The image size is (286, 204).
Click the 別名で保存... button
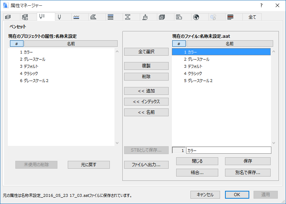point(248,172)
